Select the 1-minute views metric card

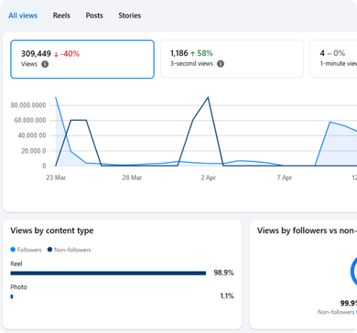pos(333,59)
